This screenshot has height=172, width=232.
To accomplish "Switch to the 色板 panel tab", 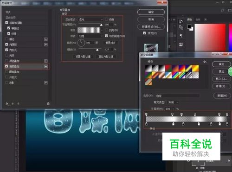I will 198,19.
